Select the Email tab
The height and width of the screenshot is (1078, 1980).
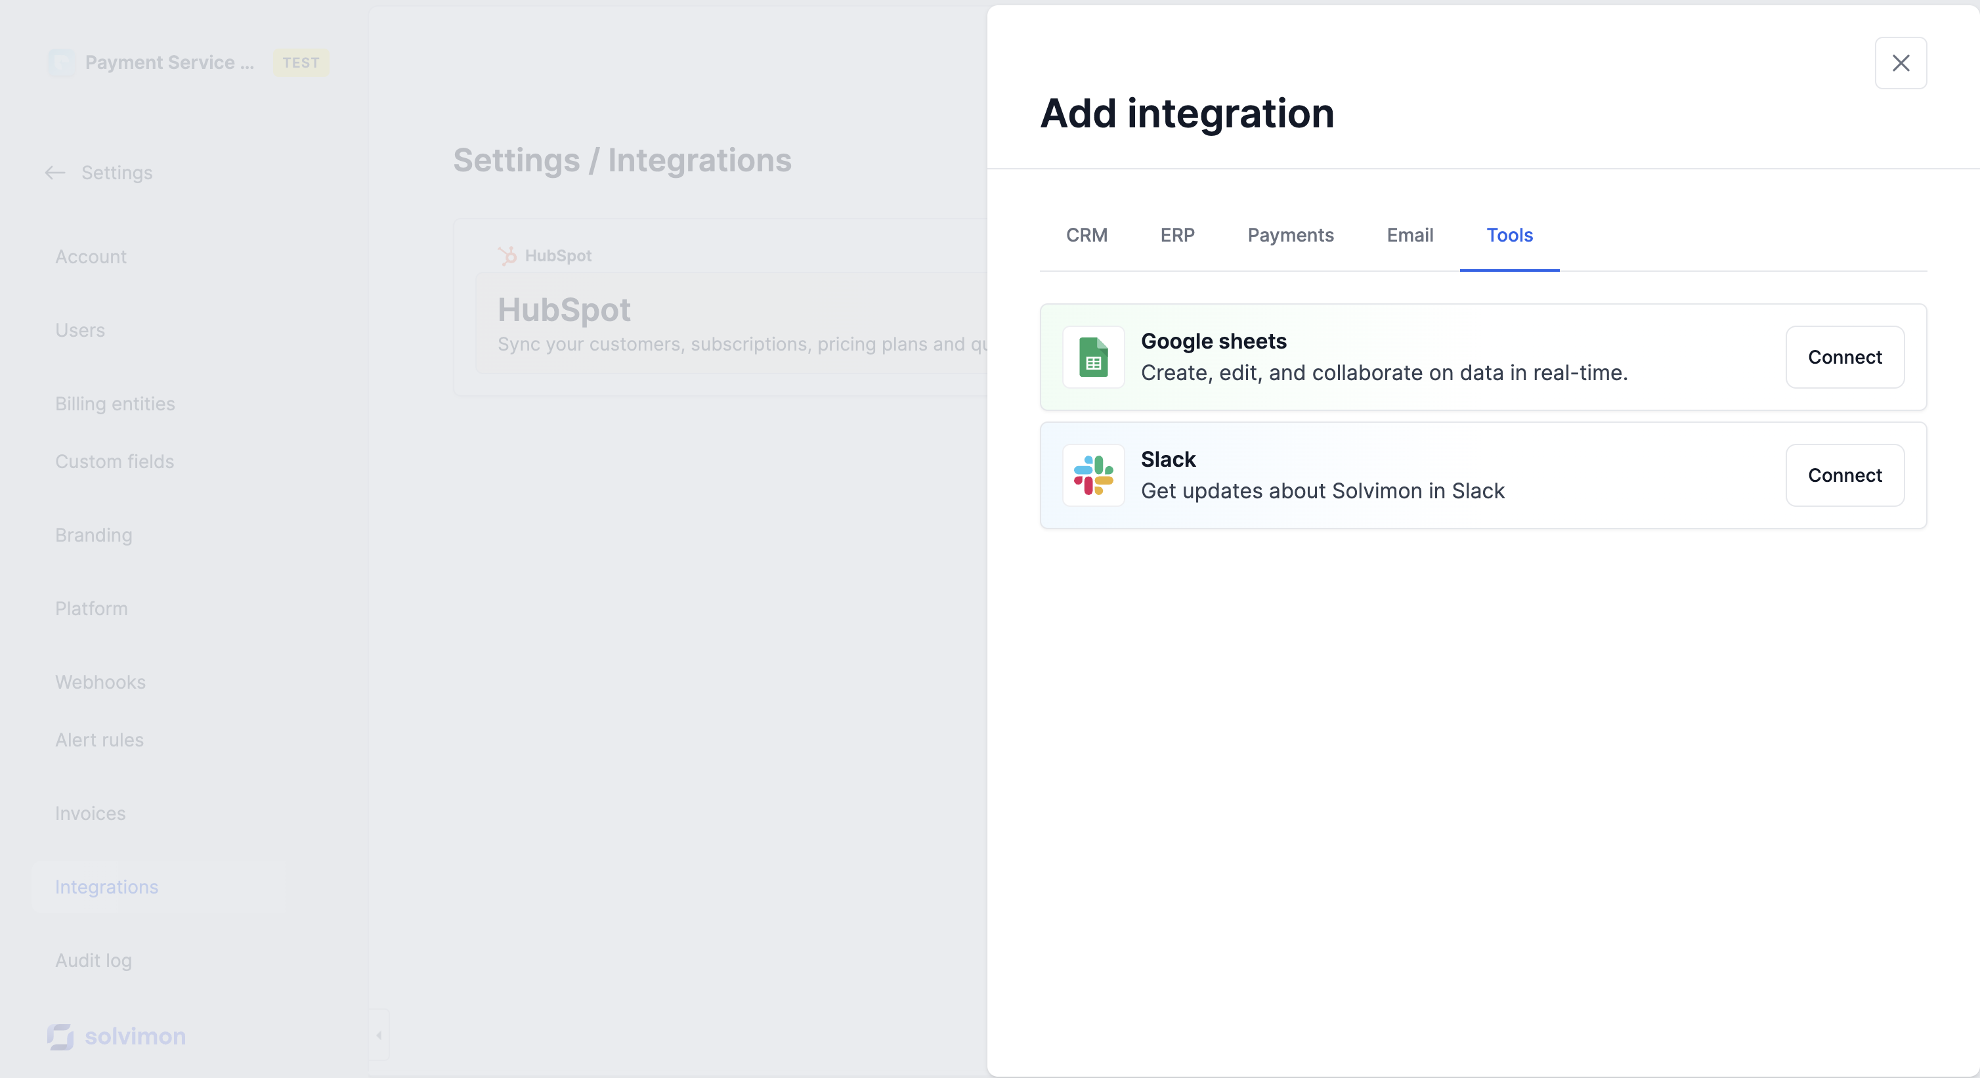coord(1409,235)
